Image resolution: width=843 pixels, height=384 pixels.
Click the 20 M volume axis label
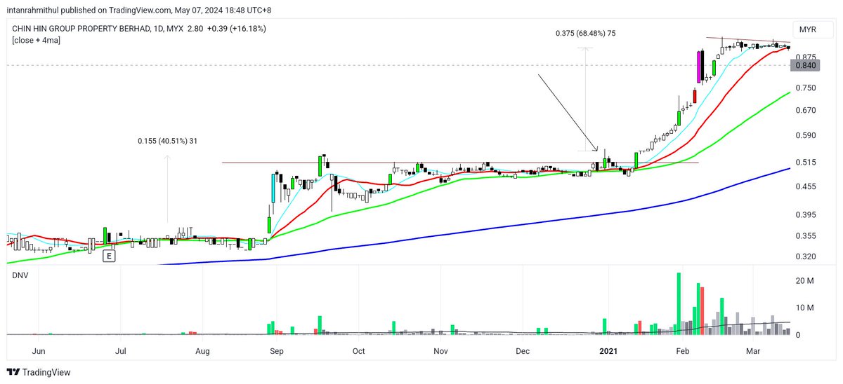[804, 281]
